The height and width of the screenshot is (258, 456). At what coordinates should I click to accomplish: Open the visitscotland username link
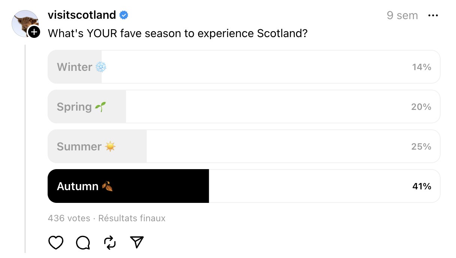(82, 15)
